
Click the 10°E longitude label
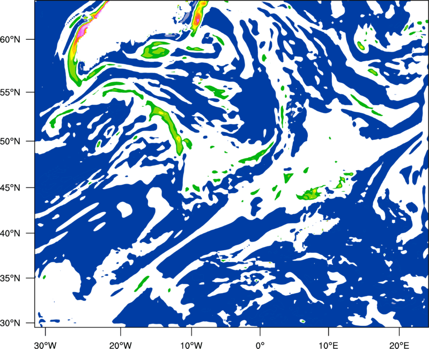(328, 345)
